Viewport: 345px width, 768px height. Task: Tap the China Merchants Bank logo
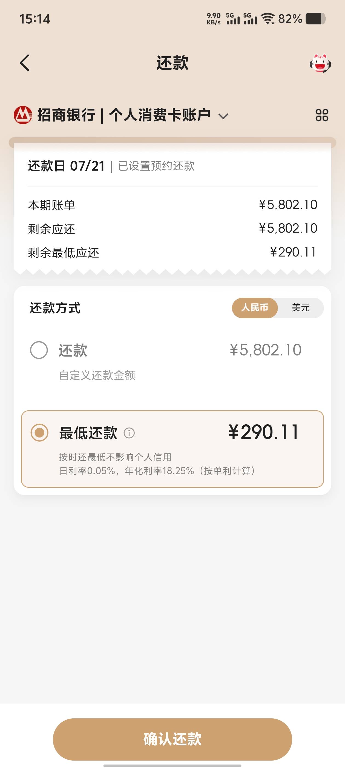23,115
